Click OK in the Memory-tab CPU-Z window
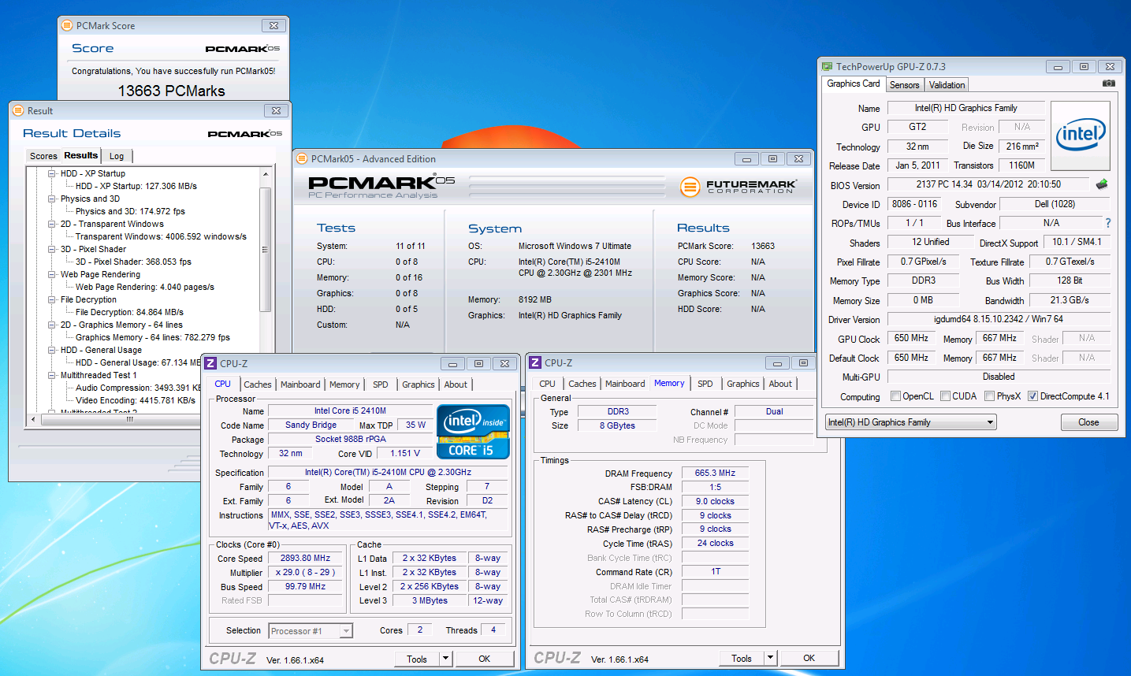The height and width of the screenshot is (676, 1131). click(809, 658)
